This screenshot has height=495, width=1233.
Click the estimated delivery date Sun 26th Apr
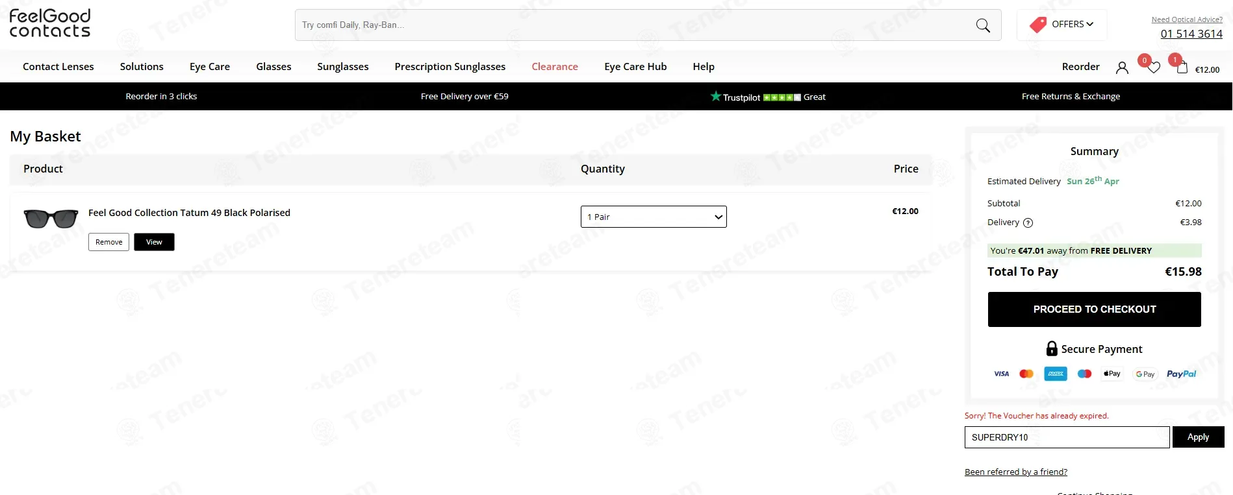pos(1093,181)
